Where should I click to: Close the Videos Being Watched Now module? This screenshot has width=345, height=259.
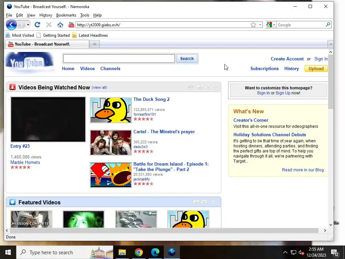pos(217,87)
